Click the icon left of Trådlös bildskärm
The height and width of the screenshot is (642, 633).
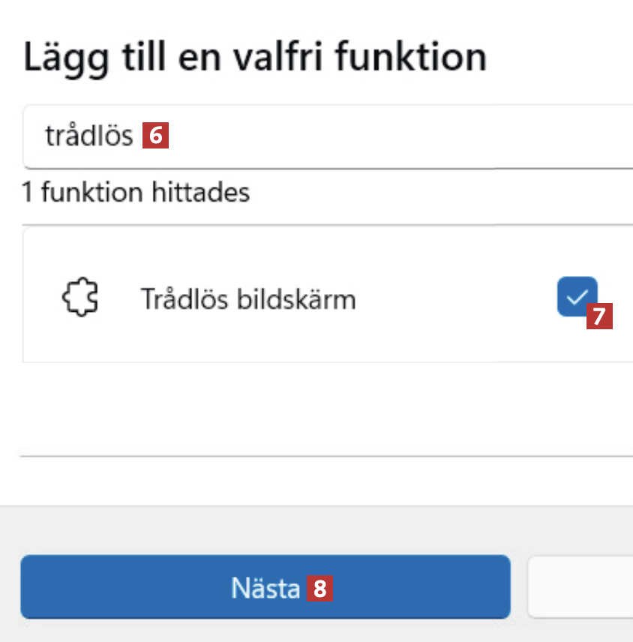pyautogui.click(x=79, y=299)
